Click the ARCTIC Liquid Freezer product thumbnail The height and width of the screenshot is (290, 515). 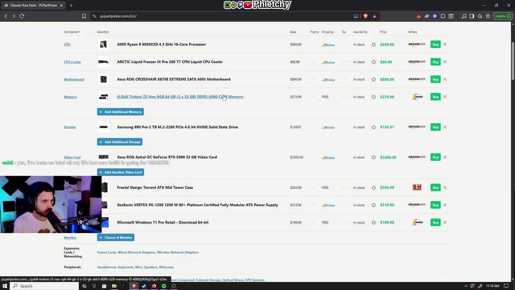pyautogui.click(x=103, y=62)
